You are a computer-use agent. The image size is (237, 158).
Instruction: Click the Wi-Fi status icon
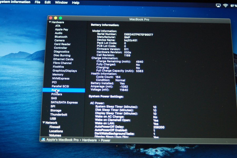click(225, 6)
